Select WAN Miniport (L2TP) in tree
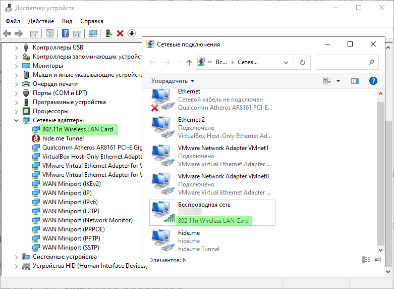Viewport: 394px width, 289px height. pyautogui.click(x=71, y=211)
